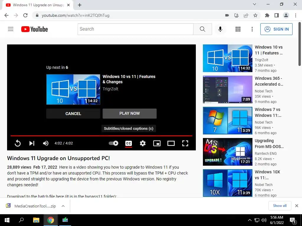The height and width of the screenshot is (226, 302).
Task: Click TrigrZolt channel in sidebar
Action: pos(261,60)
